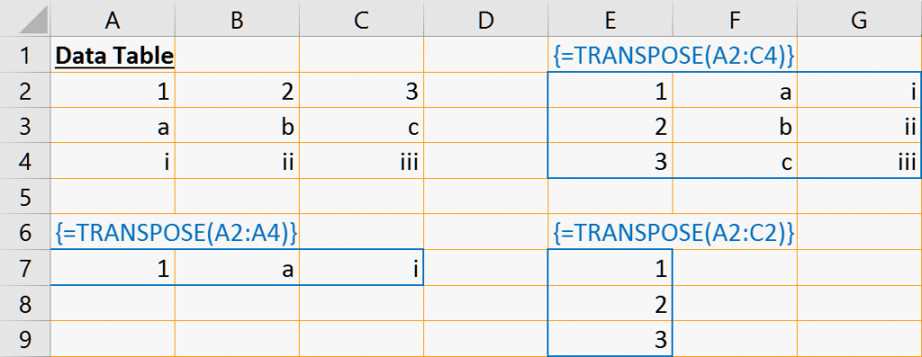Screen dimensions: 922x357
Task: Select row 1 header
Action: point(25,55)
